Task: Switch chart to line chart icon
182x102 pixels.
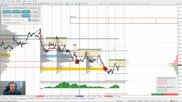Action: tap(58, 4)
